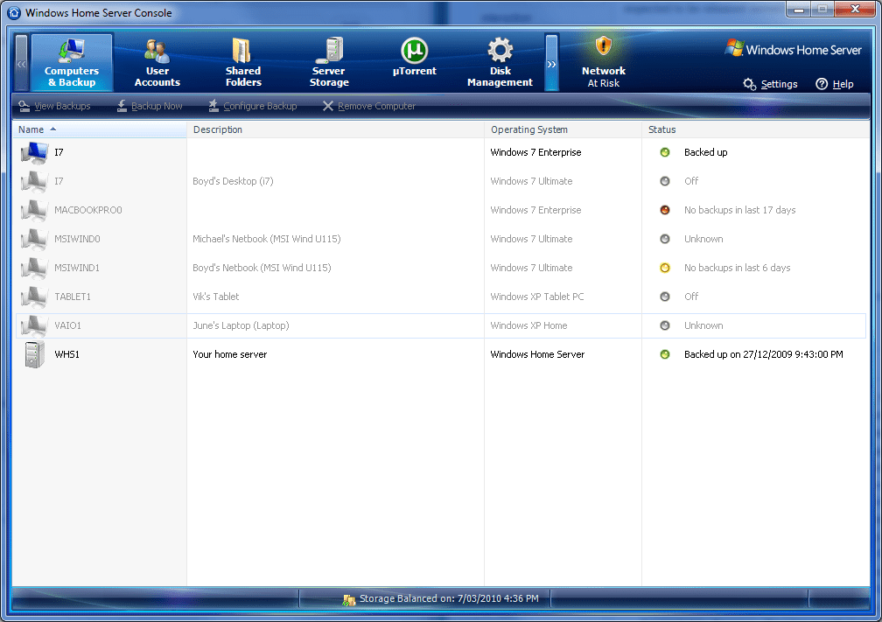Sort by the Operating System column header
The image size is (882, 622).
pyautogui.click(x=563, y=129)
